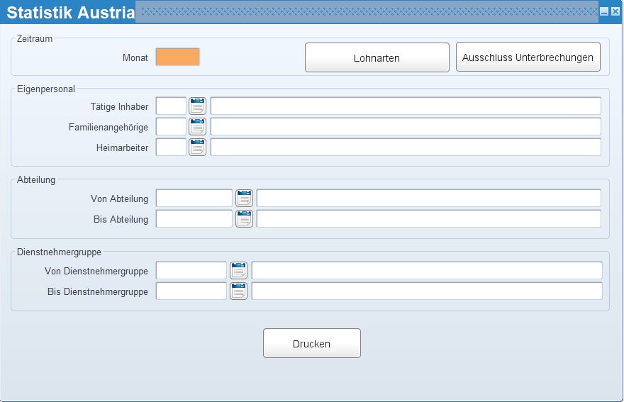Close the Statistik Austria window
The height and width of the screenshot is (402, 624).
[x=615, y=11]
